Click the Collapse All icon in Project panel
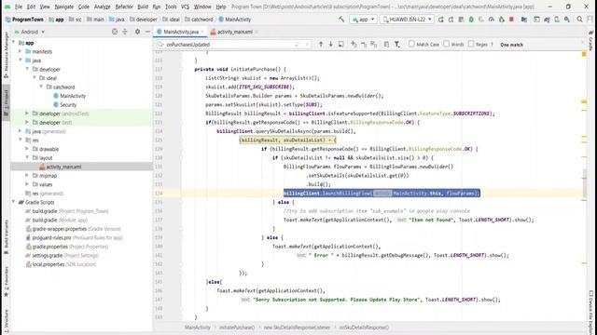 click(x=125, y=32)
